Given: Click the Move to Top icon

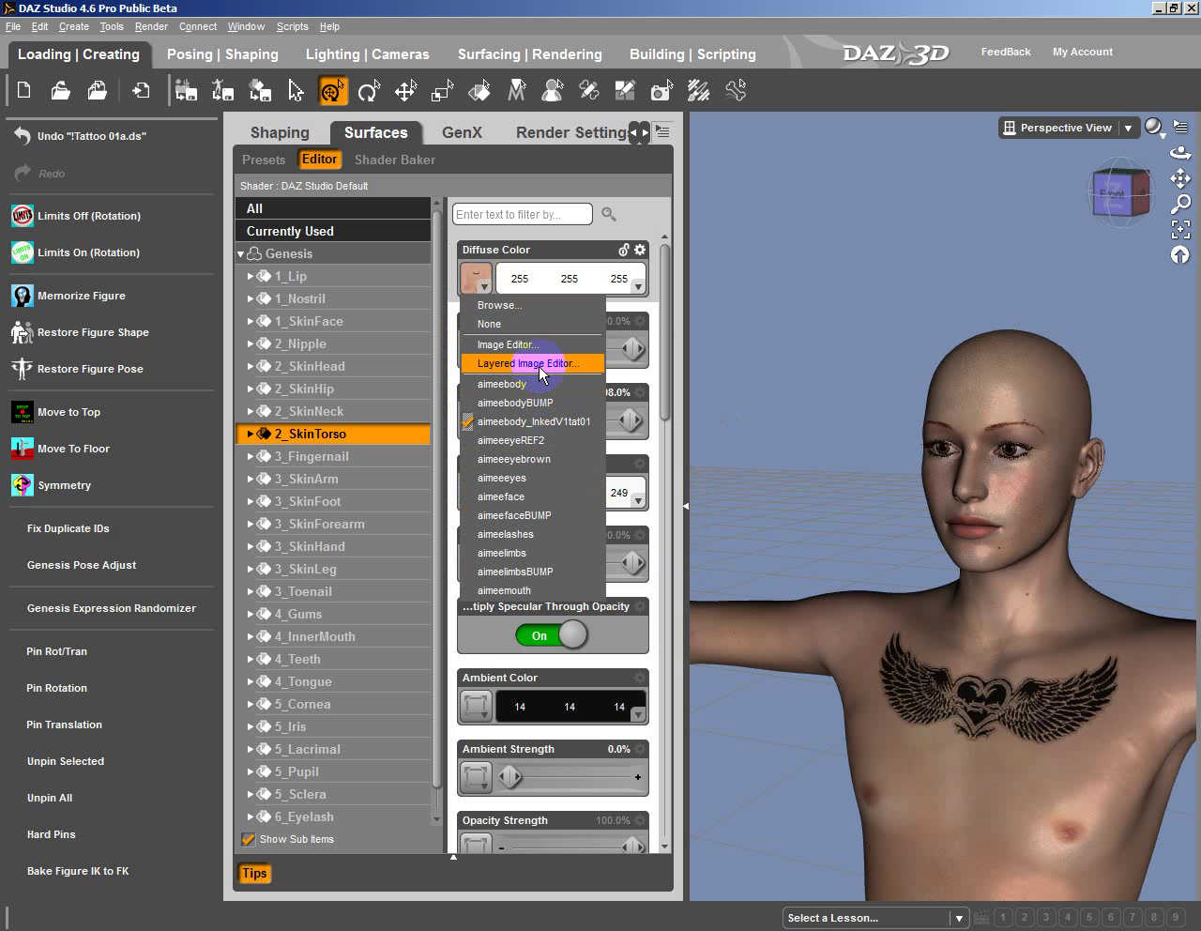Looking at the screenshot, I should pyautogui.click(x=23, y=412).
